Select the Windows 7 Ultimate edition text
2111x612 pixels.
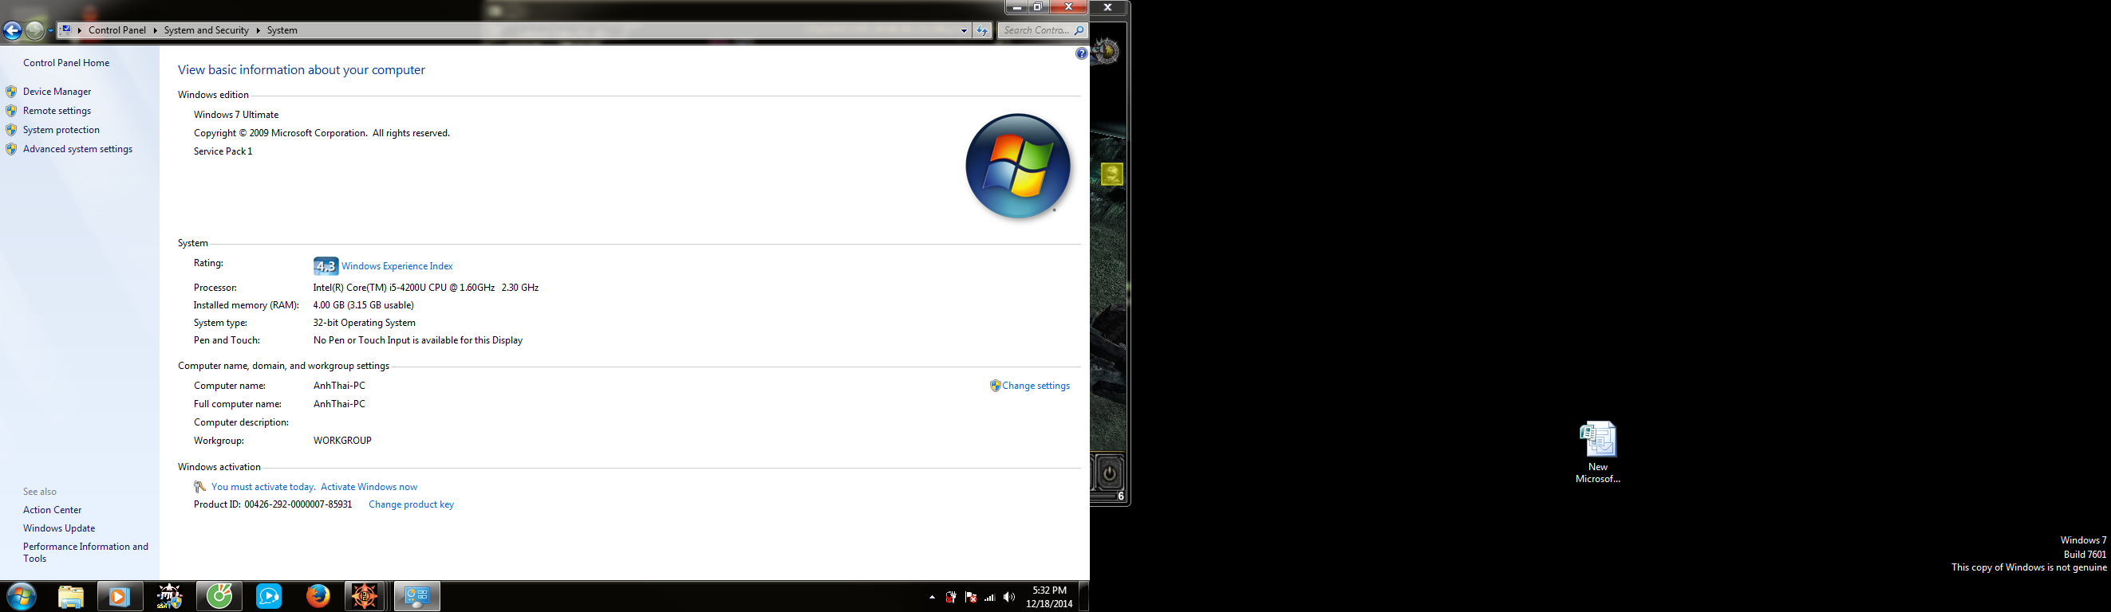236,115
